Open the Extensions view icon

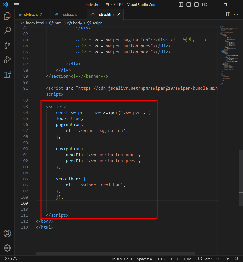pyautogui.click(x=7, y=74)
